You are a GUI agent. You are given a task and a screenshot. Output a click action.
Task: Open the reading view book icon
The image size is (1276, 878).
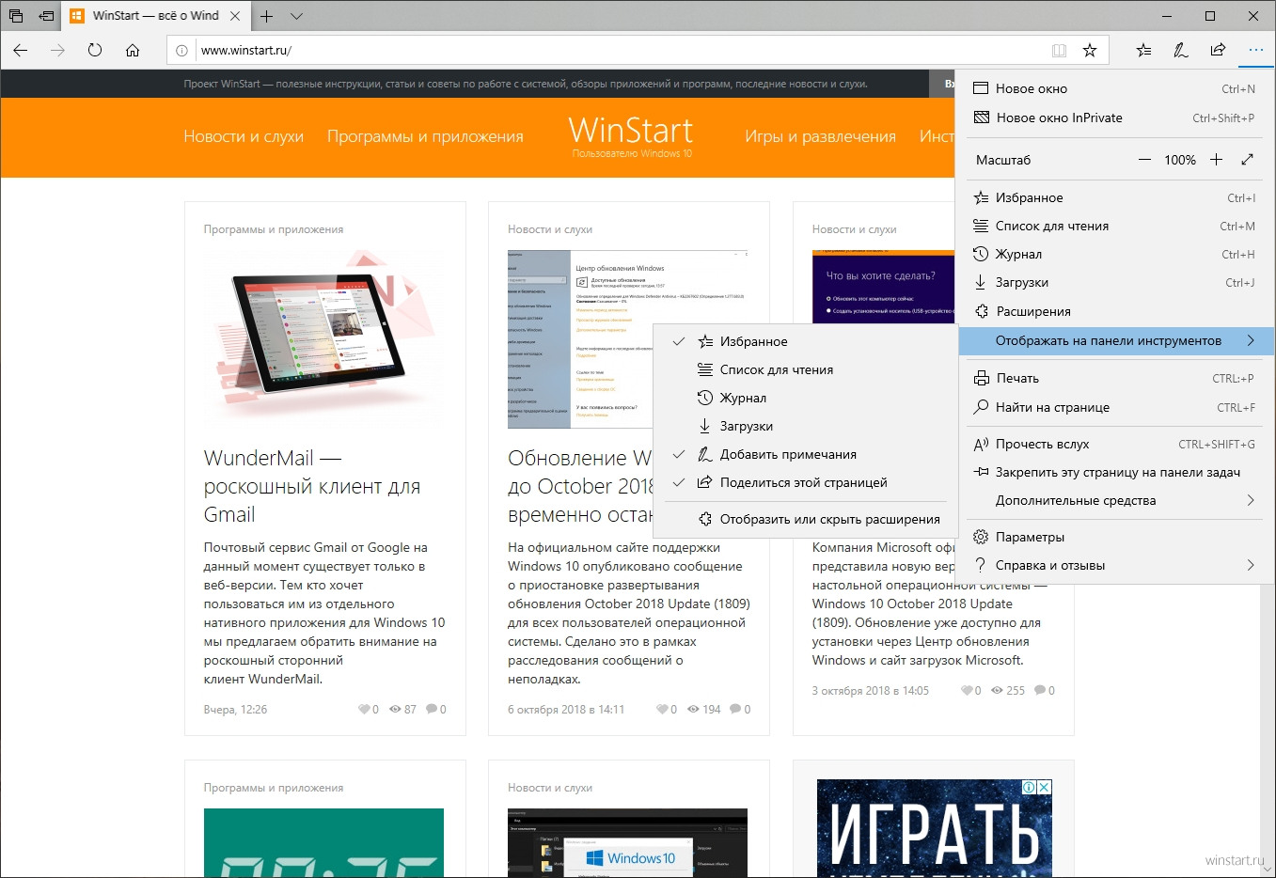point(1059,51)
